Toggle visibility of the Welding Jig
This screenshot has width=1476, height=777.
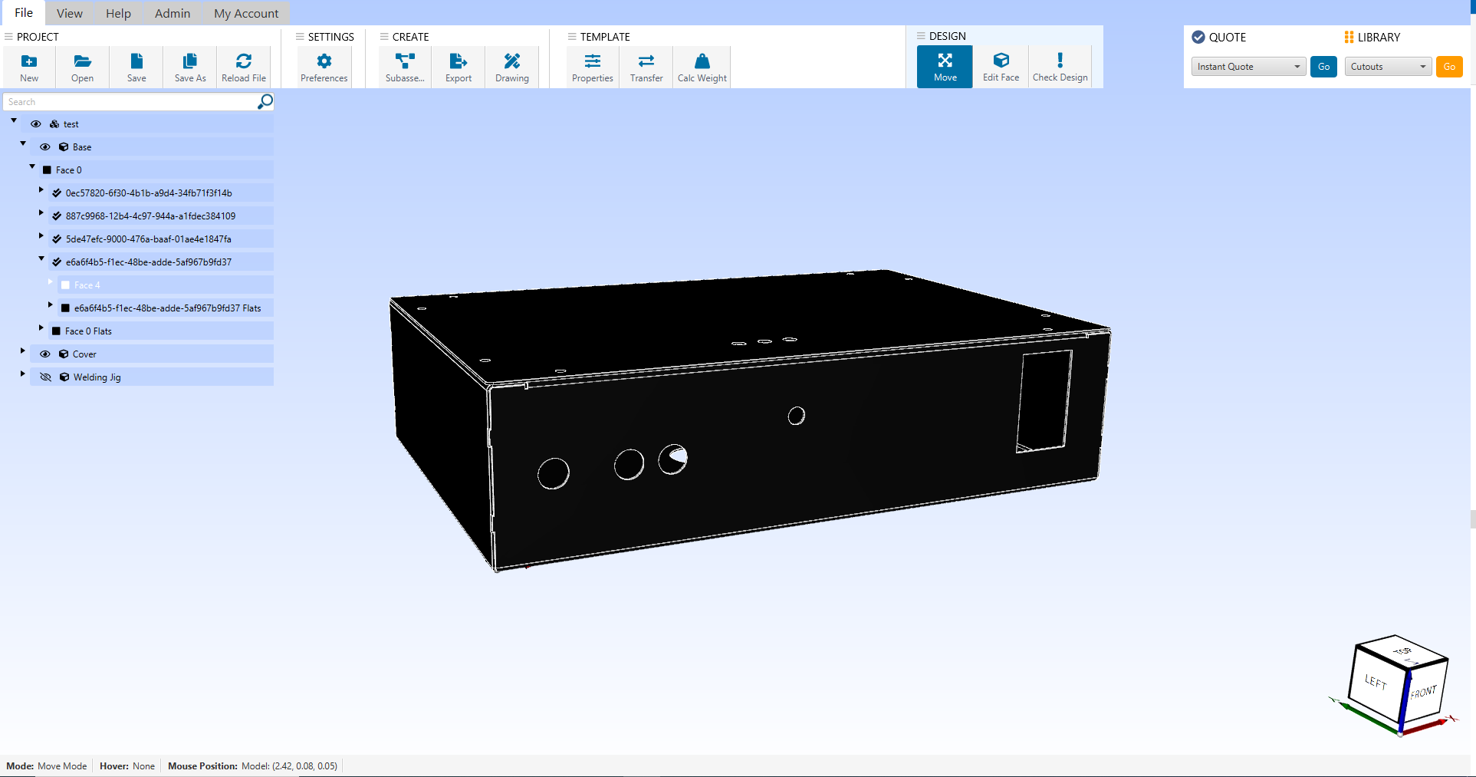click(x=45, y=377)
